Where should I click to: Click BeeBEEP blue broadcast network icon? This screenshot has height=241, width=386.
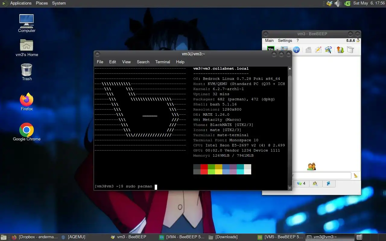pyautogui.click(x=296, y=50)
